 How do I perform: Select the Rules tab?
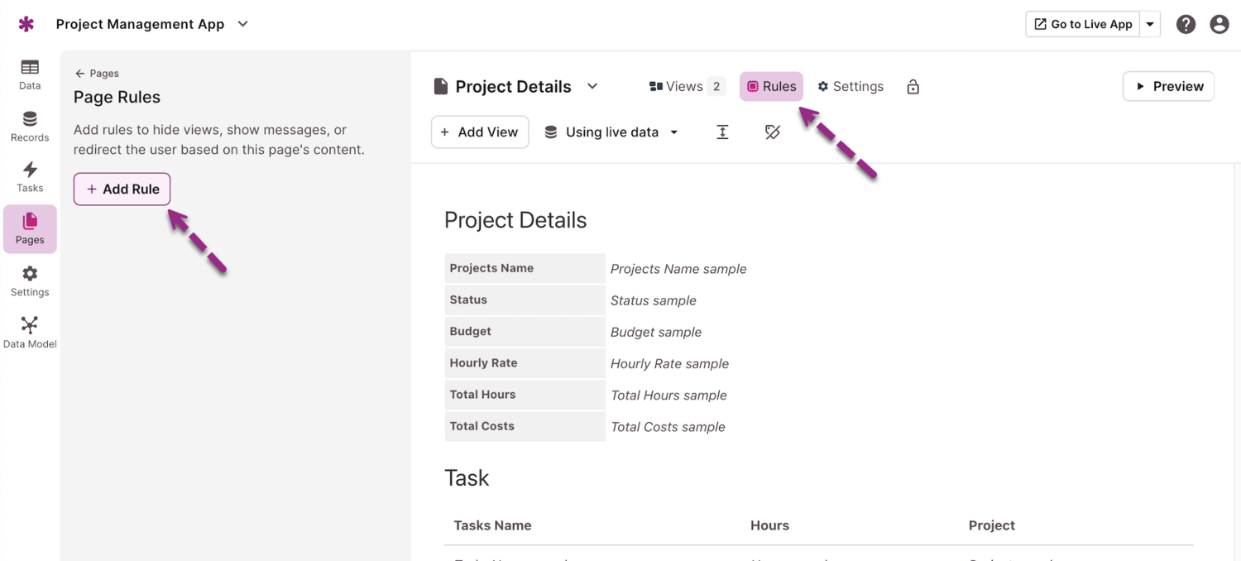[x=771, y=86]
